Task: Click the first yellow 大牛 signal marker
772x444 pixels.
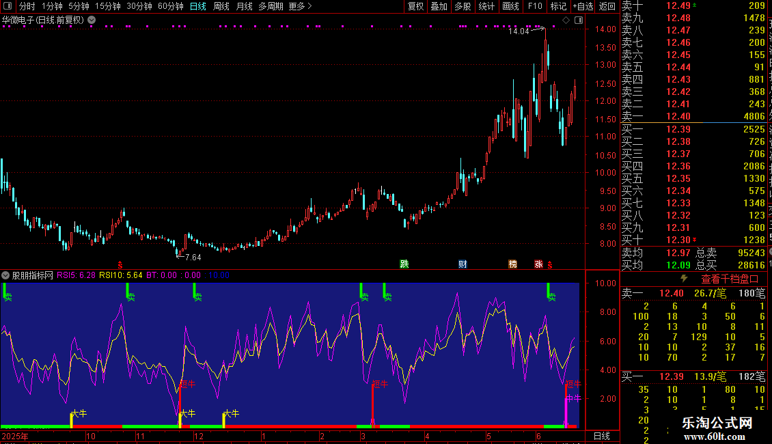Action: 79,413
